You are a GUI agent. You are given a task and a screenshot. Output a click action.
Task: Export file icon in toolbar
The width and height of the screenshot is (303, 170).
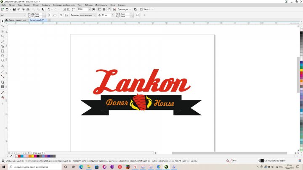[69, 9]
